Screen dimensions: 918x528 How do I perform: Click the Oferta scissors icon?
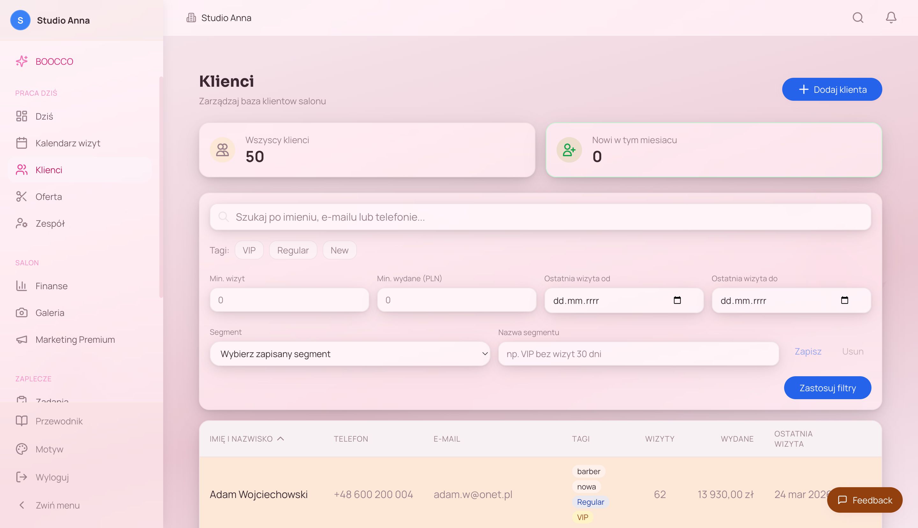click(x=22, y=196)
